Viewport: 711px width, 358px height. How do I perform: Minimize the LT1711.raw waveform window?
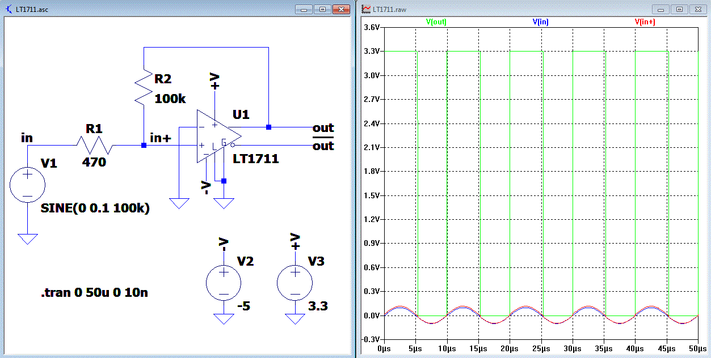pyautogui.click(x=661, y=10)
